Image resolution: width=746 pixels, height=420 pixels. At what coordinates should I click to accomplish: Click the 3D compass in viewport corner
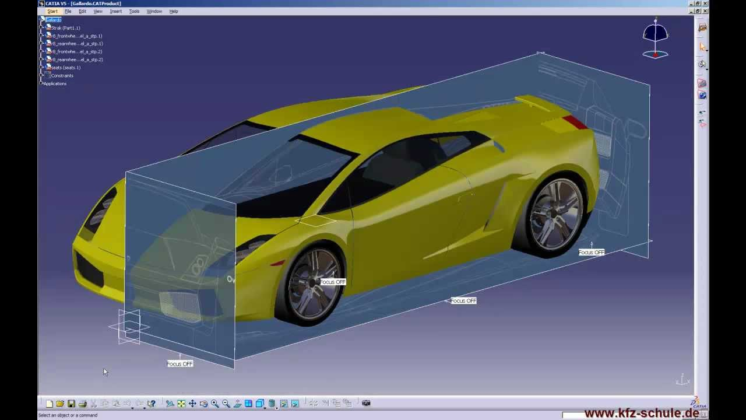(x=655, y=38)
